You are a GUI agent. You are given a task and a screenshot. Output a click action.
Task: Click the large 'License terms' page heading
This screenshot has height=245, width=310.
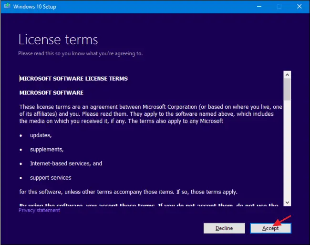[x=58, y=40]
